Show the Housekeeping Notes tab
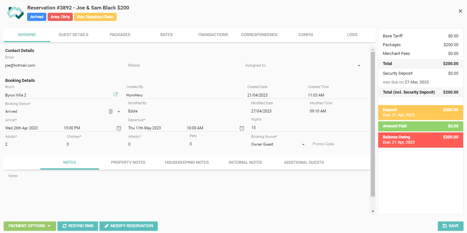The width and height of the screenshot is (467, 233). (187, 162)
